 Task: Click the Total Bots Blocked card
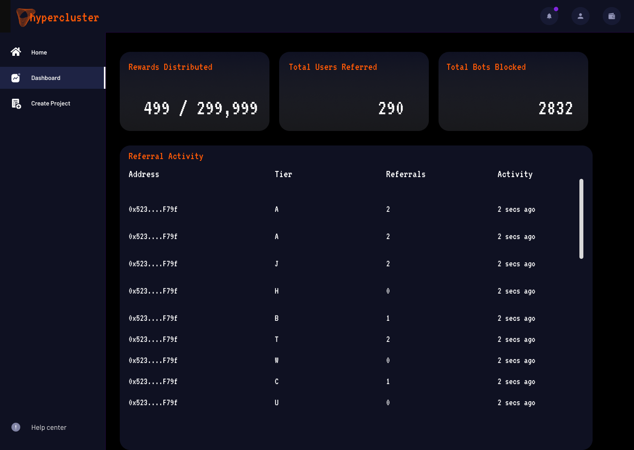(x=513, y=91)
